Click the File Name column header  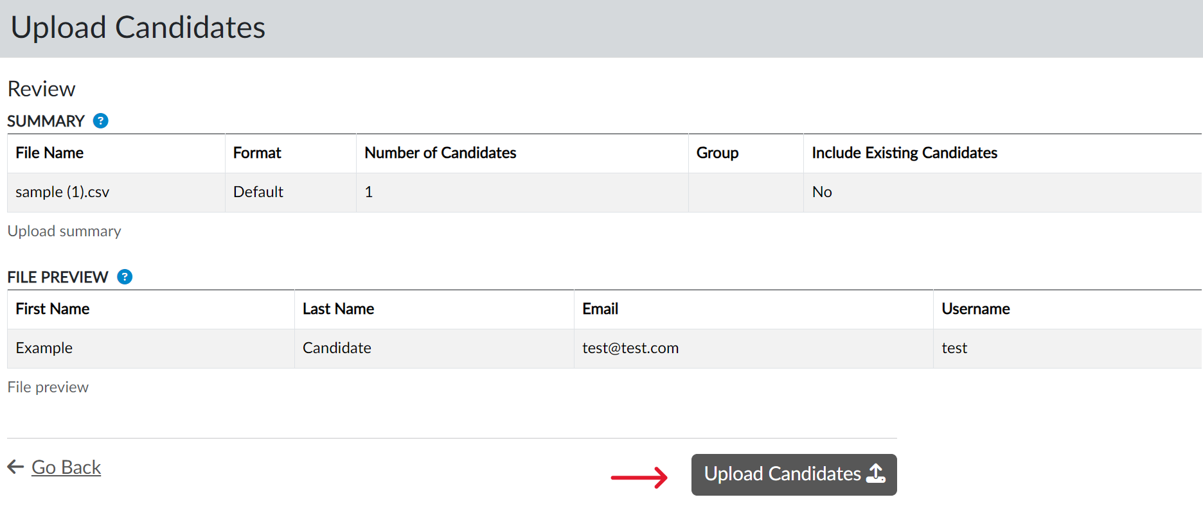tap(49, 153)
